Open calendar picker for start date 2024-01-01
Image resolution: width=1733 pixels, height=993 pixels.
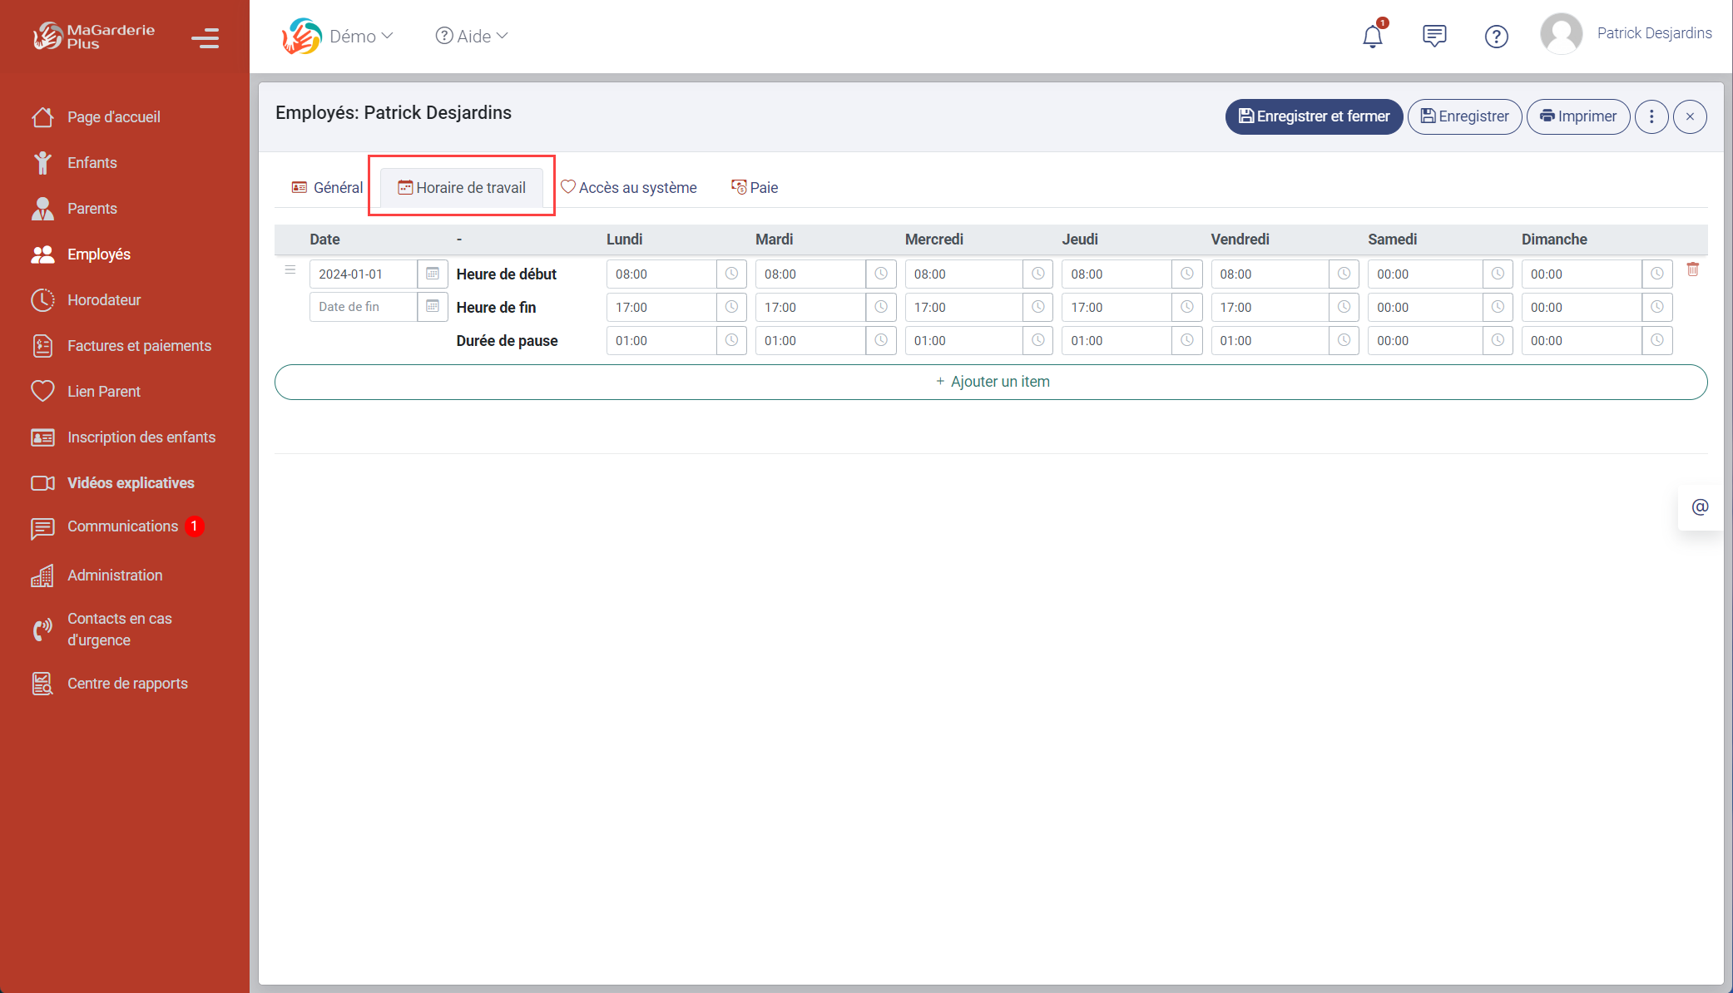click(x=433, y=274)
